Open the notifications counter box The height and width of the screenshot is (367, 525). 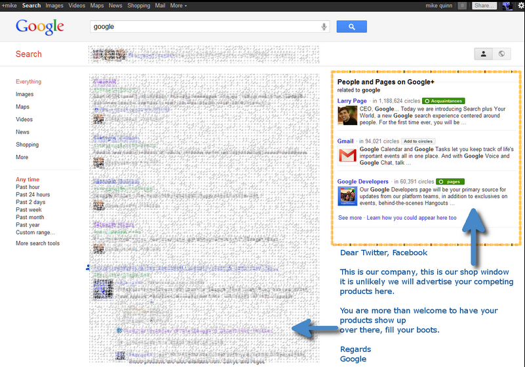(462, 6)
